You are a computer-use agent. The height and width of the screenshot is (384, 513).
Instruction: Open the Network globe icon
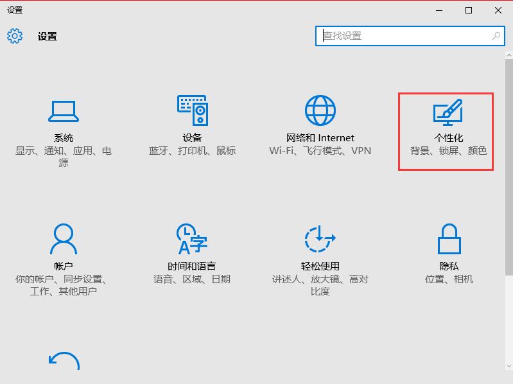[320, 110]
